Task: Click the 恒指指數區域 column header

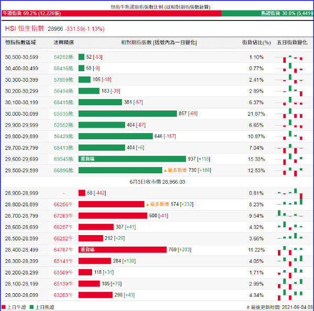Action: coord(20,42)
